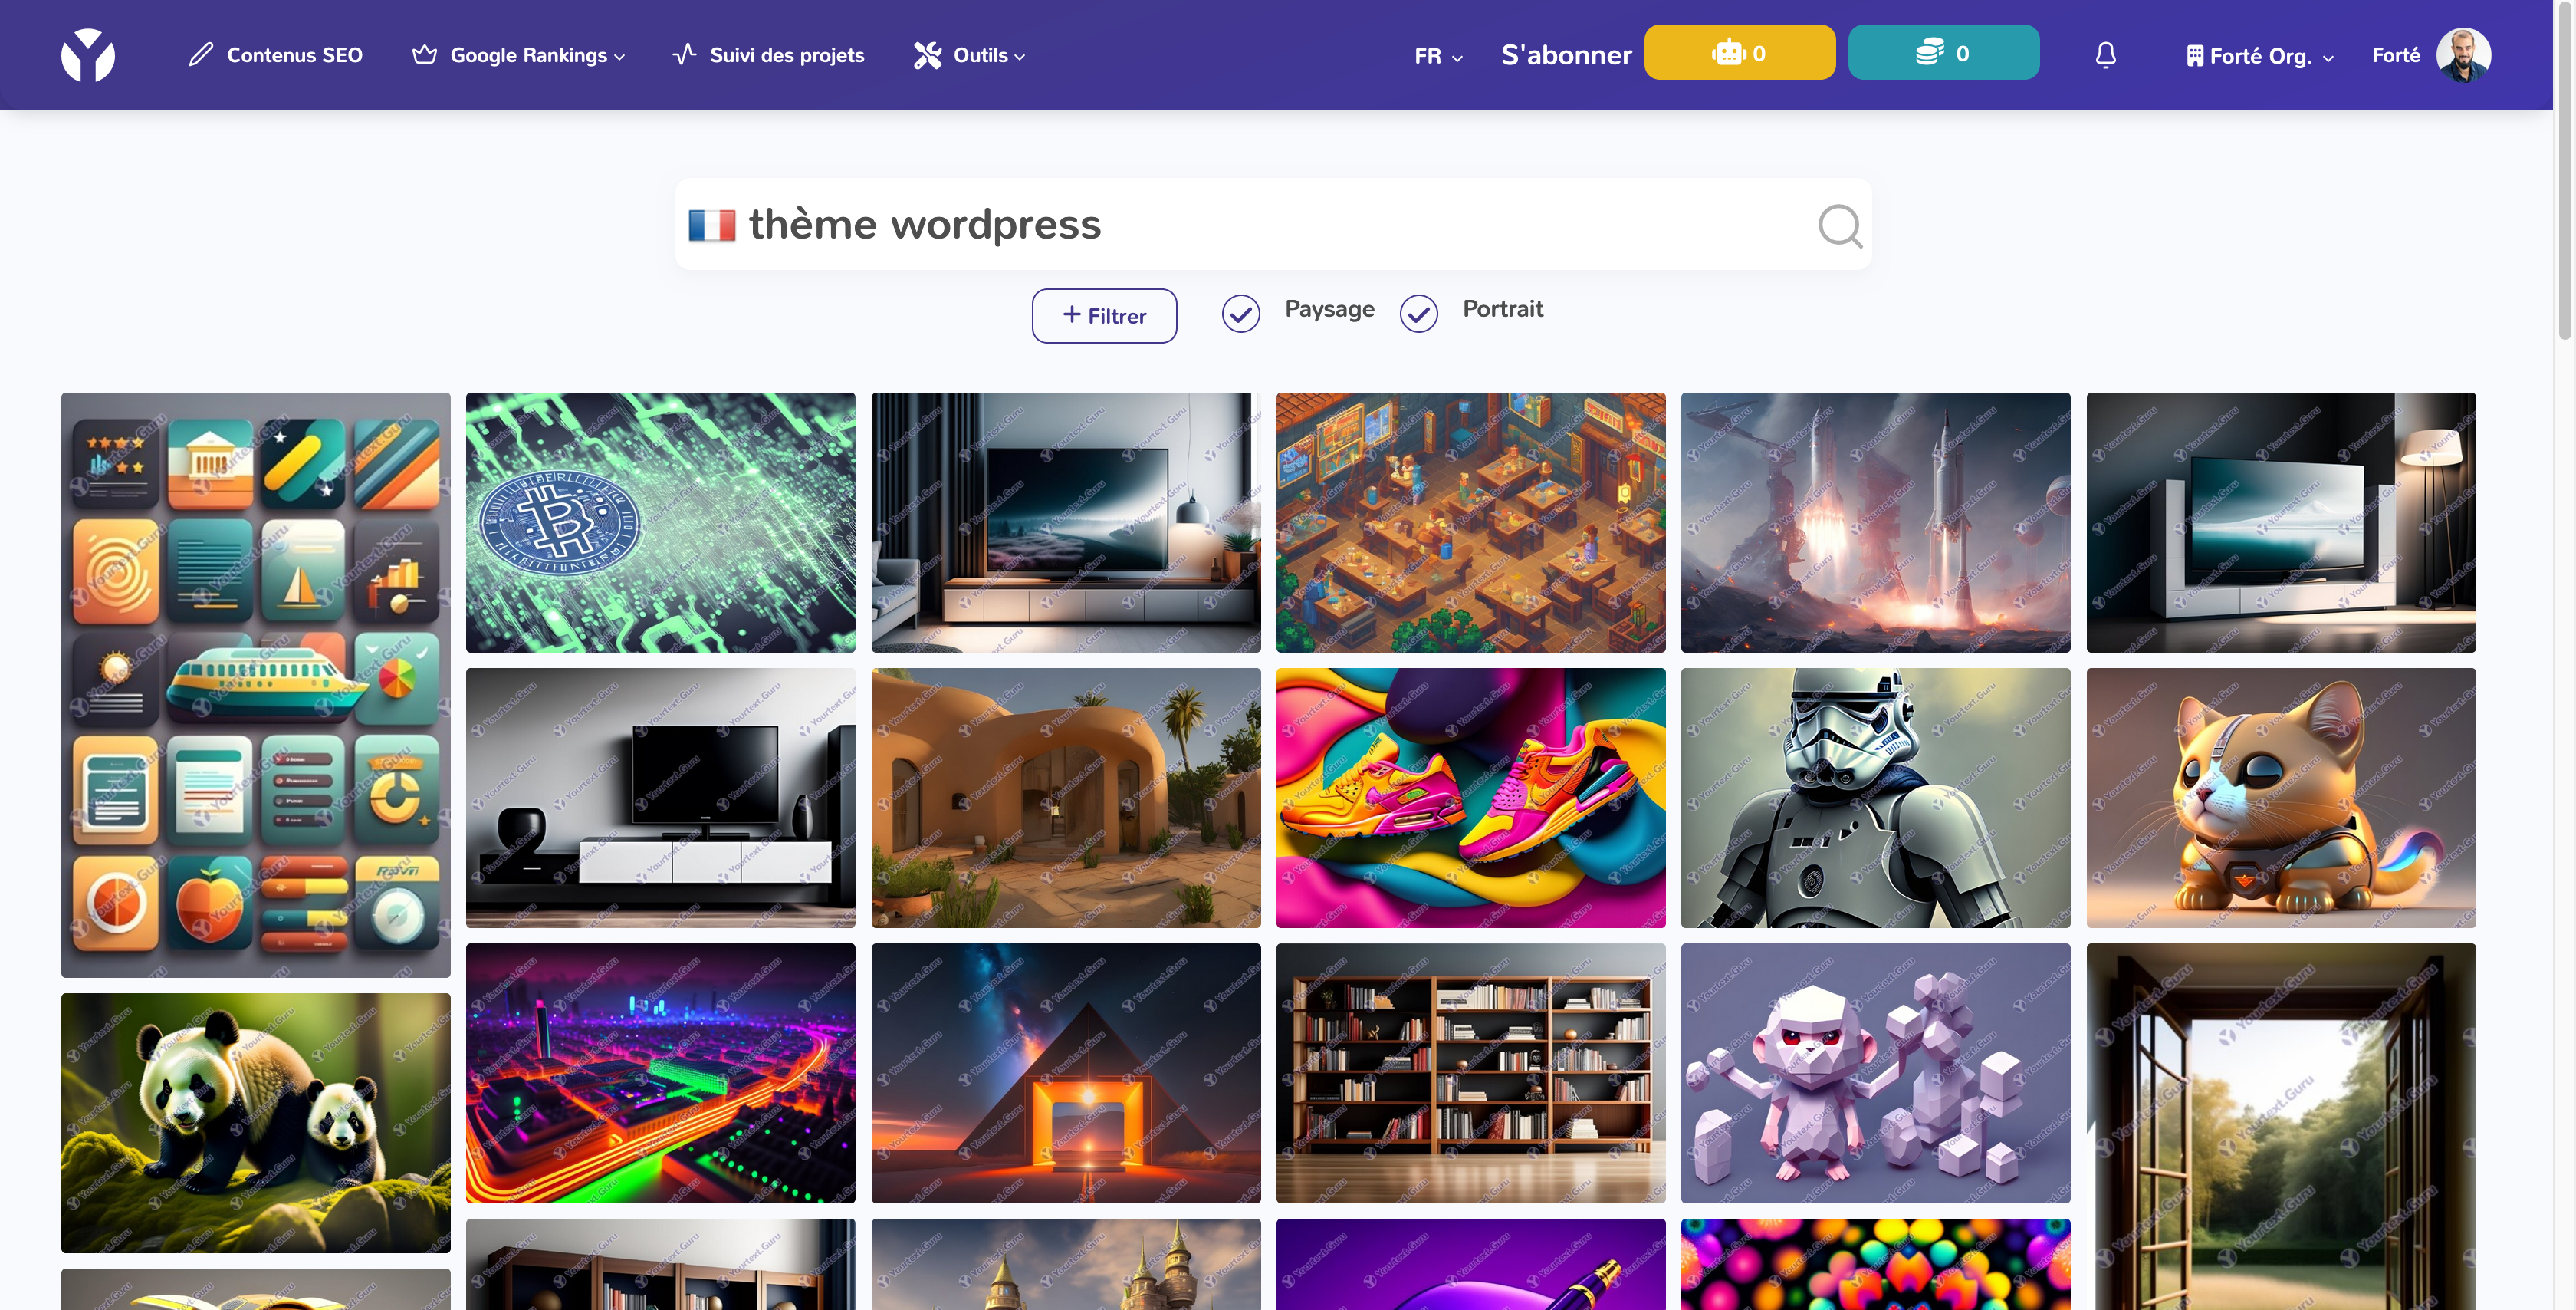2576x1310 pixels.
Task: Open the app icons grid image
Action: 256,686
